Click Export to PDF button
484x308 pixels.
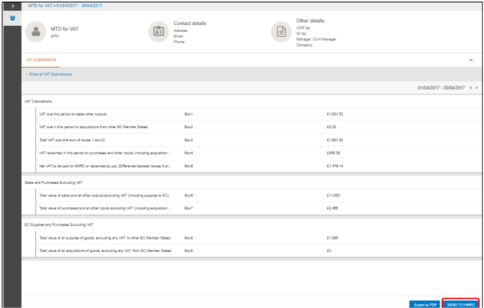point(425,305)
